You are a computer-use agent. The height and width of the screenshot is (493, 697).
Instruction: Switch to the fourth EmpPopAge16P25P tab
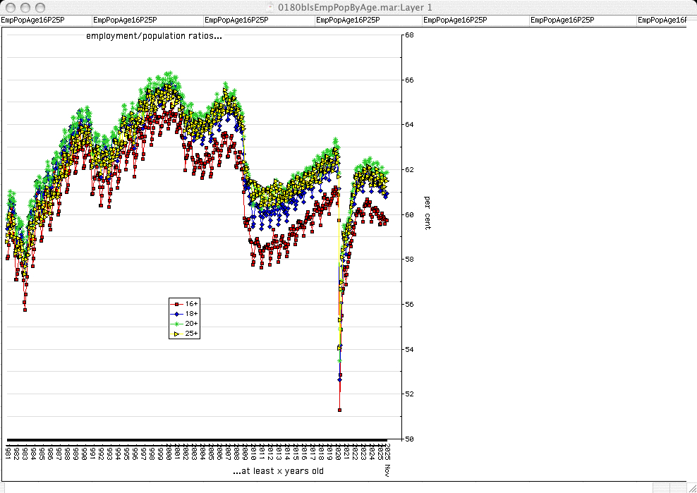348,20
